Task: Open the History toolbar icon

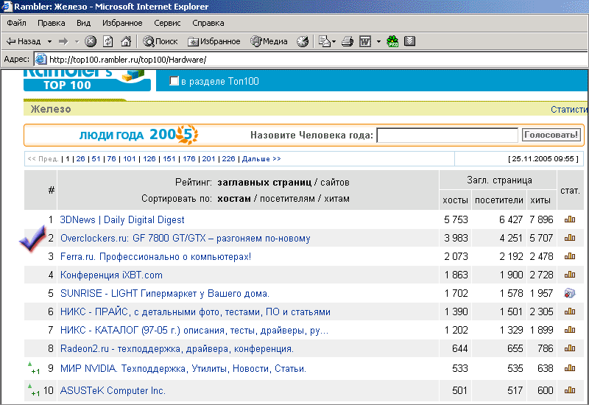Action: pos(303,42)
